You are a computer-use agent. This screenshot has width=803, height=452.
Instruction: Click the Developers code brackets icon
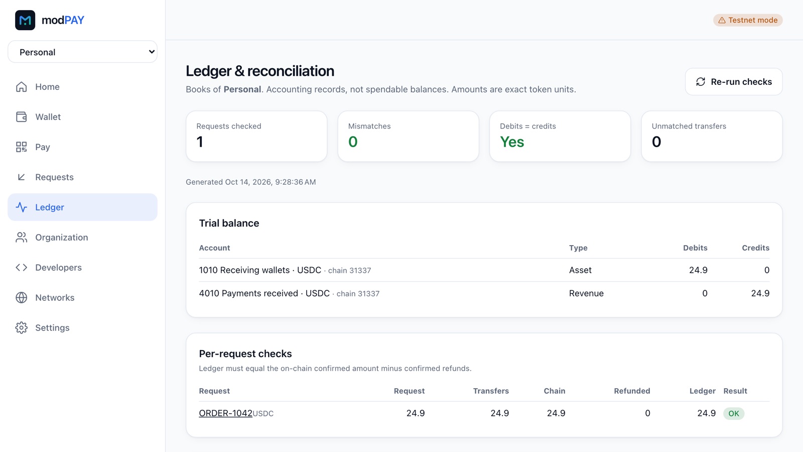[x=21, y=268]
